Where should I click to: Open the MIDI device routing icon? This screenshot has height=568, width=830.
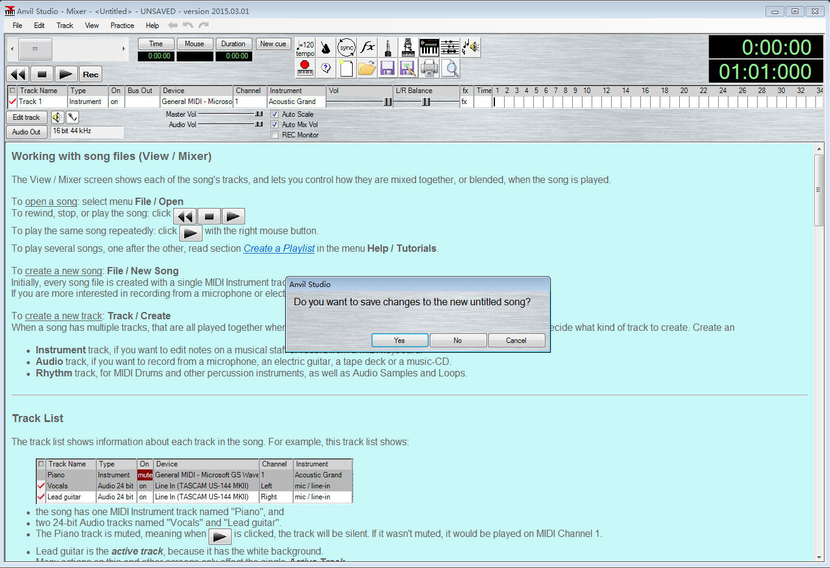click(x=409, y=48)
